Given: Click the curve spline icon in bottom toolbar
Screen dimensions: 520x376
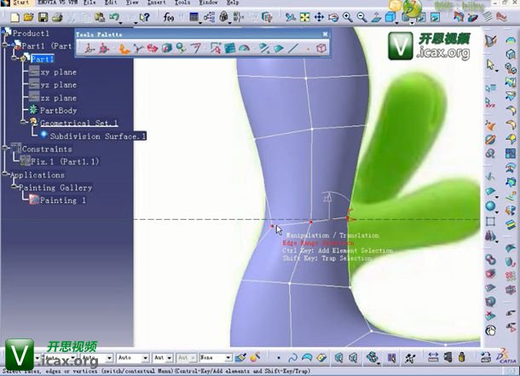Looking at the screenshot, I should point(292,358).
